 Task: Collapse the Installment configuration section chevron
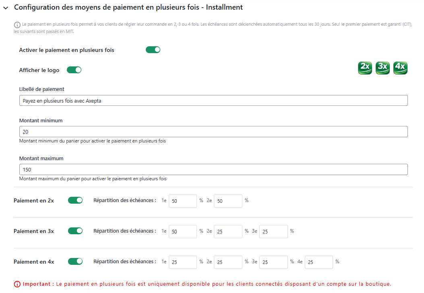(6, 8)
